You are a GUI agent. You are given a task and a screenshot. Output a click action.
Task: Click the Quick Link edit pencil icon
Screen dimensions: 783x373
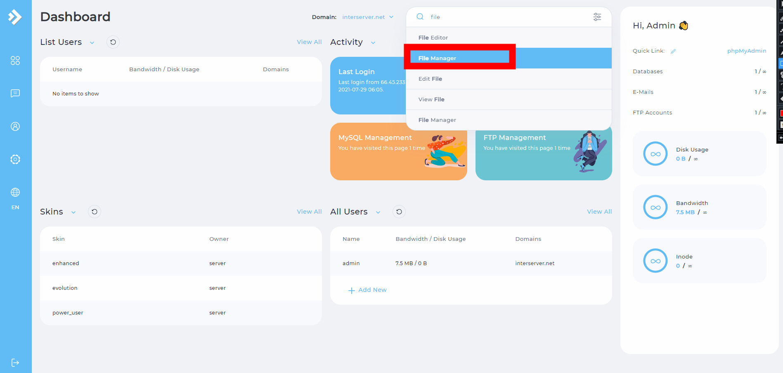[673, 51]
